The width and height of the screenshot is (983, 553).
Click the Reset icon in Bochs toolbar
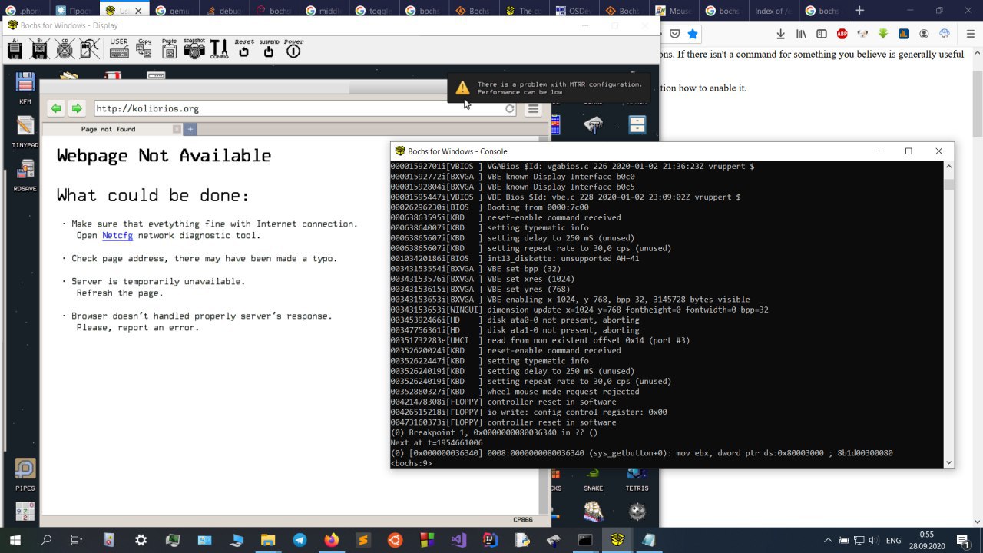point(244,48)
